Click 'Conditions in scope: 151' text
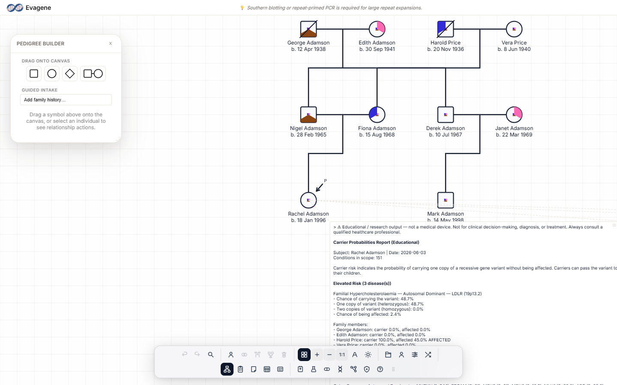Screen dimensions: 617x385 358,258
